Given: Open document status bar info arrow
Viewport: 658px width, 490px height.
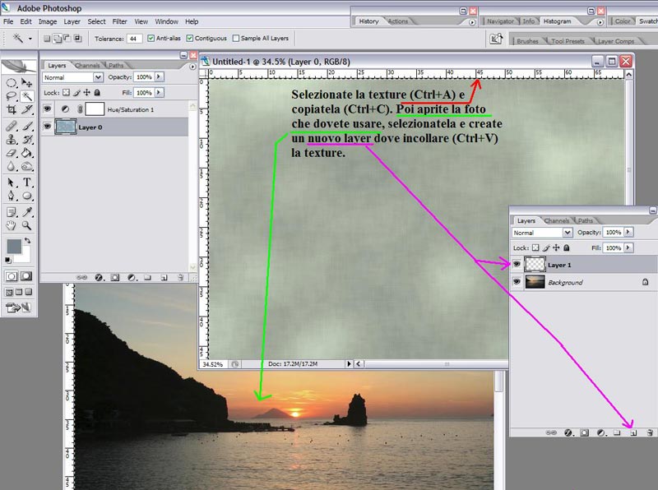Looking at the screenshot, I should point(349,363).
